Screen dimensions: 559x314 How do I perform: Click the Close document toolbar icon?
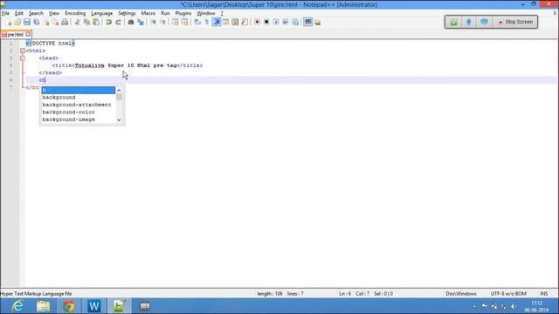click(46, 22)
